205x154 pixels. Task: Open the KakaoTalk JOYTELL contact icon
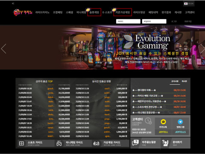click(x=163, y=122)
